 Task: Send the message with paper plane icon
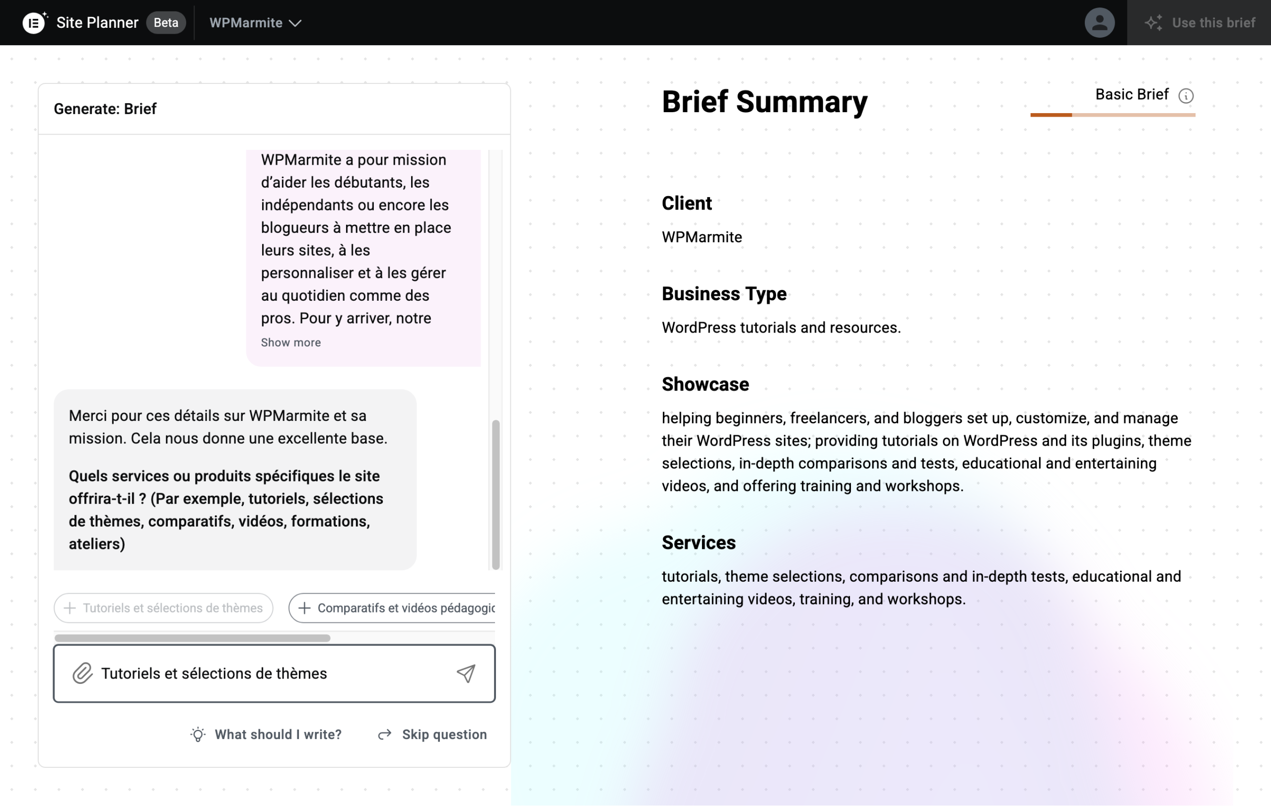[x=466, y=673]
